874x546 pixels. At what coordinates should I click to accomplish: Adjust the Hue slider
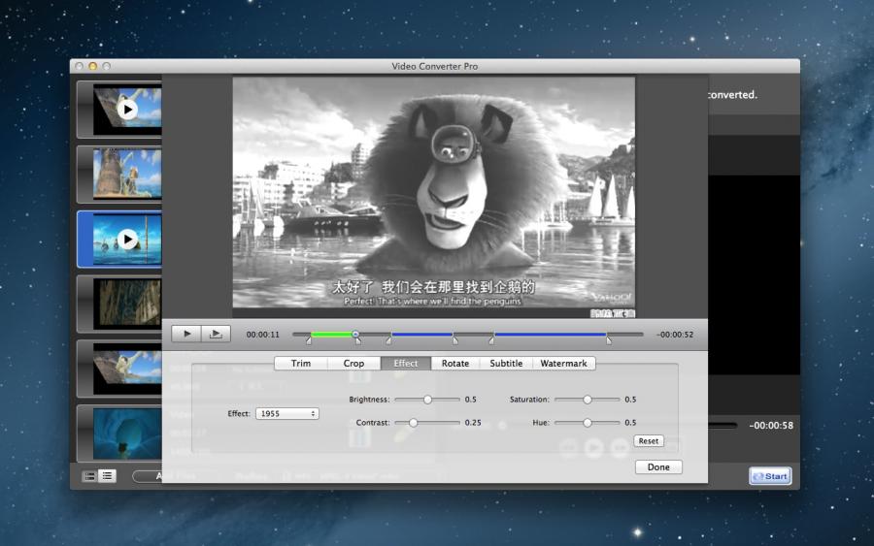[x=588, y=423]
